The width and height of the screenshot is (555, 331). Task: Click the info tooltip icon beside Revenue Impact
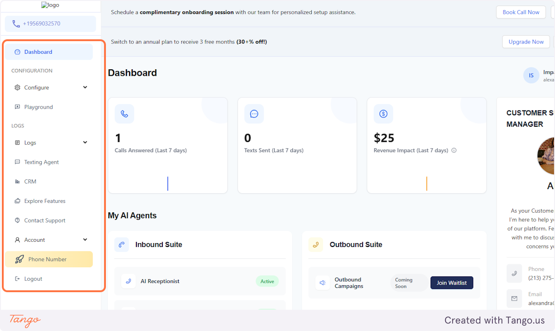454,150
